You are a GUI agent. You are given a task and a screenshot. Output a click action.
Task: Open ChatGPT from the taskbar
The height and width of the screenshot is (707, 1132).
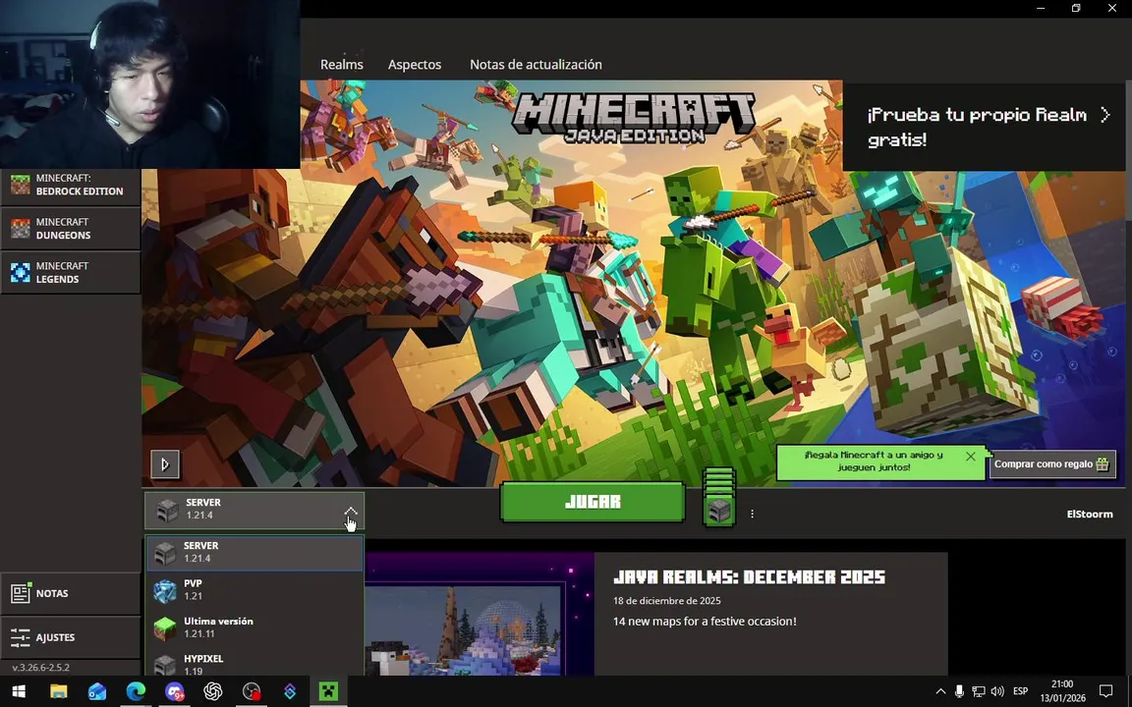pyautogui.click(x=213, y=691)
